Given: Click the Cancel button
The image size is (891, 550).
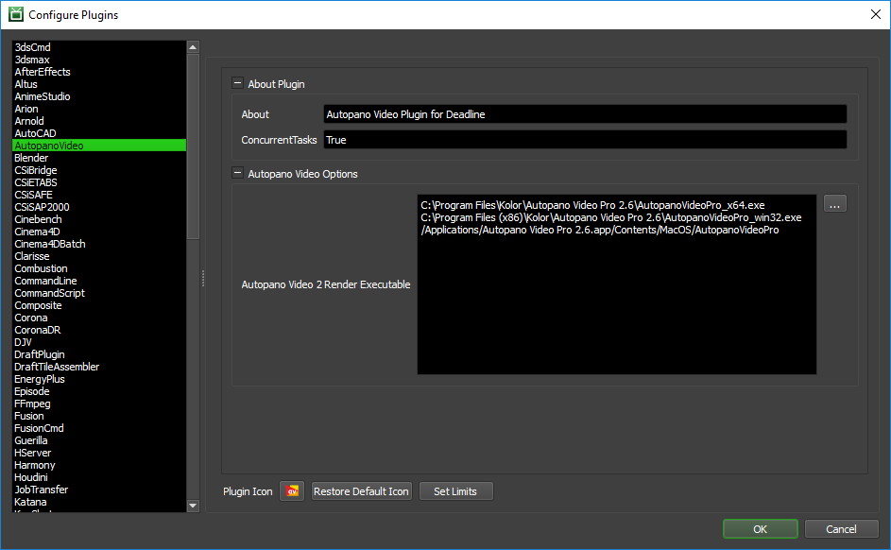Looking at the screenshot, I should pos(841,529).
